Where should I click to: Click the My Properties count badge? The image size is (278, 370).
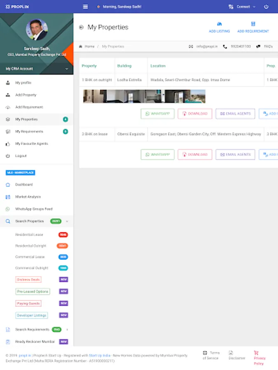[x=65, y=119]
